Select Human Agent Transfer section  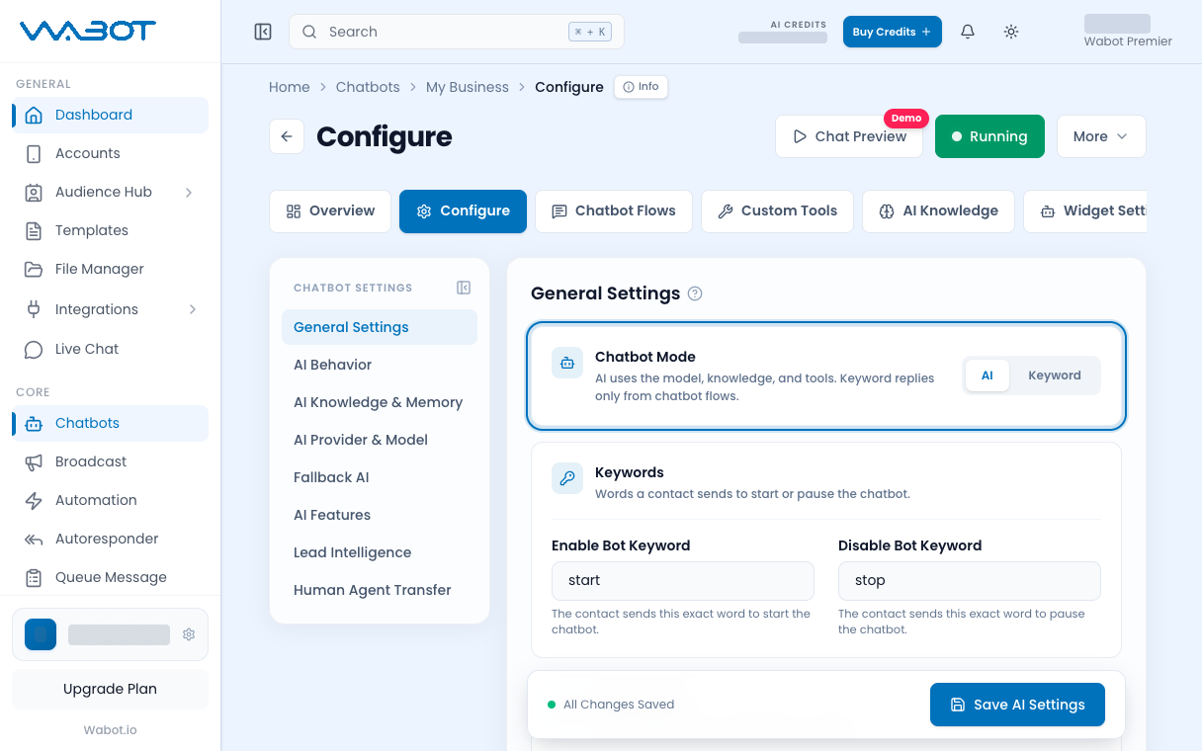point(380,590)
